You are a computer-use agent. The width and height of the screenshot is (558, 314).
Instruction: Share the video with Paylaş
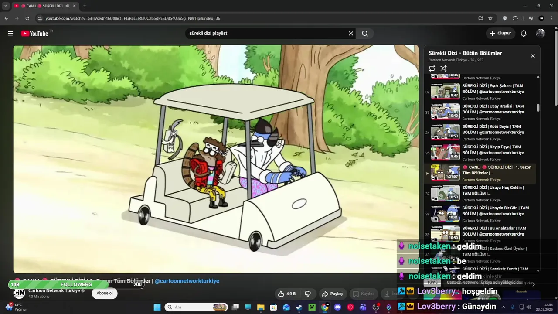coord(332,294)
